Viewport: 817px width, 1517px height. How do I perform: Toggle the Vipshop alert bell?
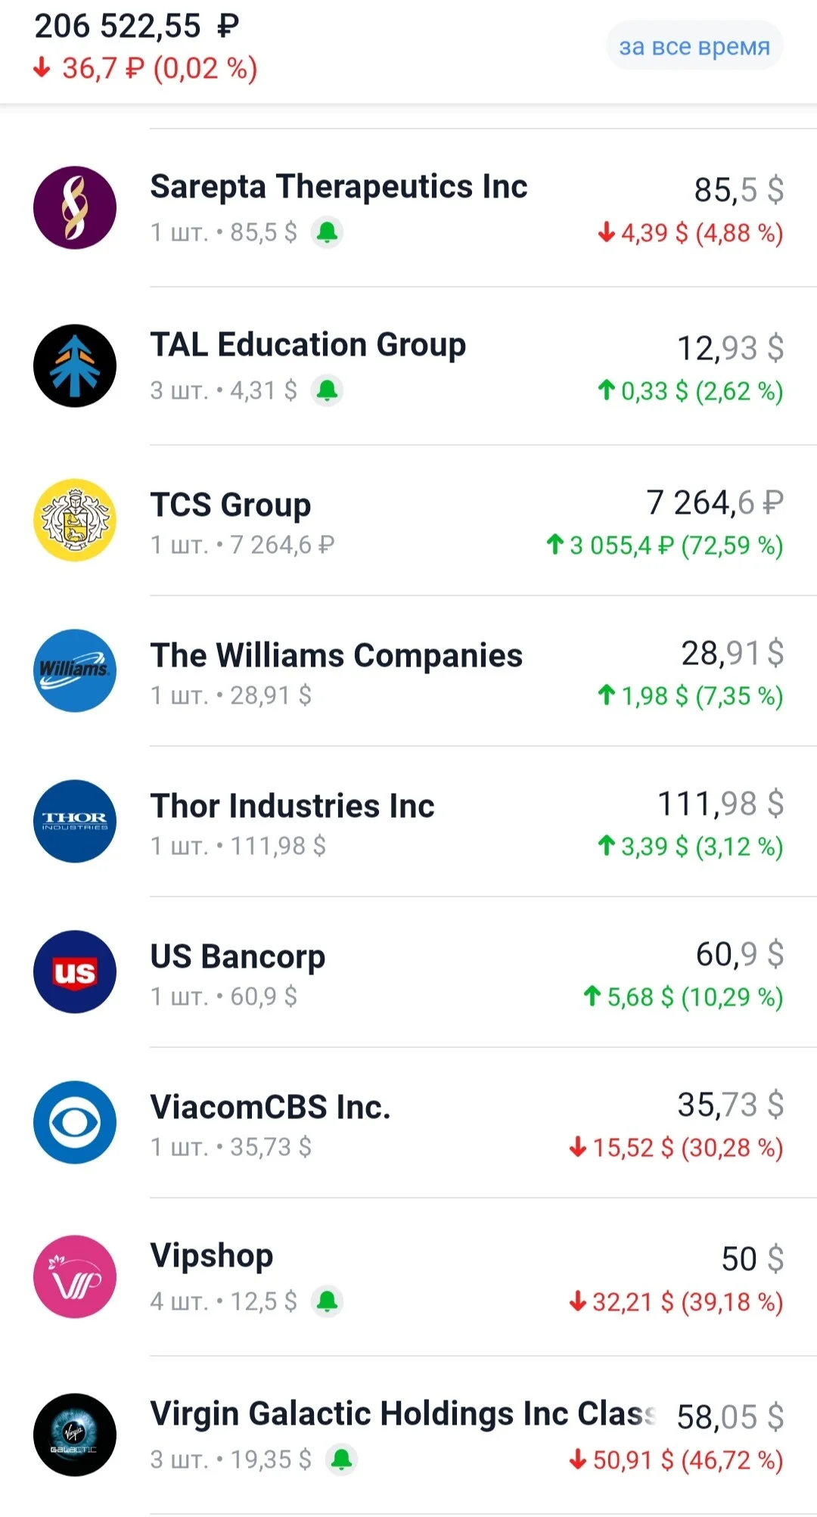[x=328, y=1301]
